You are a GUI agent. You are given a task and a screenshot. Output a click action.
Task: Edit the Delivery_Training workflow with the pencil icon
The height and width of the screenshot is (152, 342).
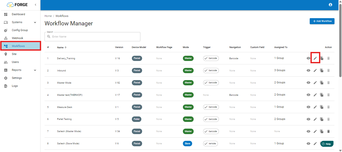315,58
